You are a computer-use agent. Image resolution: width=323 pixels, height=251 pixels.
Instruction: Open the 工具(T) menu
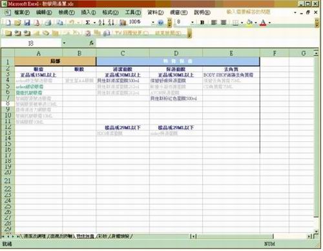point(133,12)
